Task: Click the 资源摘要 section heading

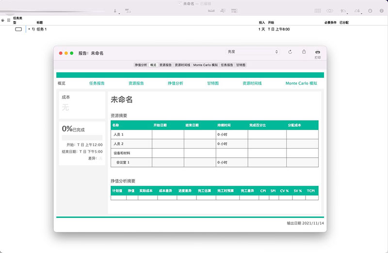Action: (x=119, y=116)
